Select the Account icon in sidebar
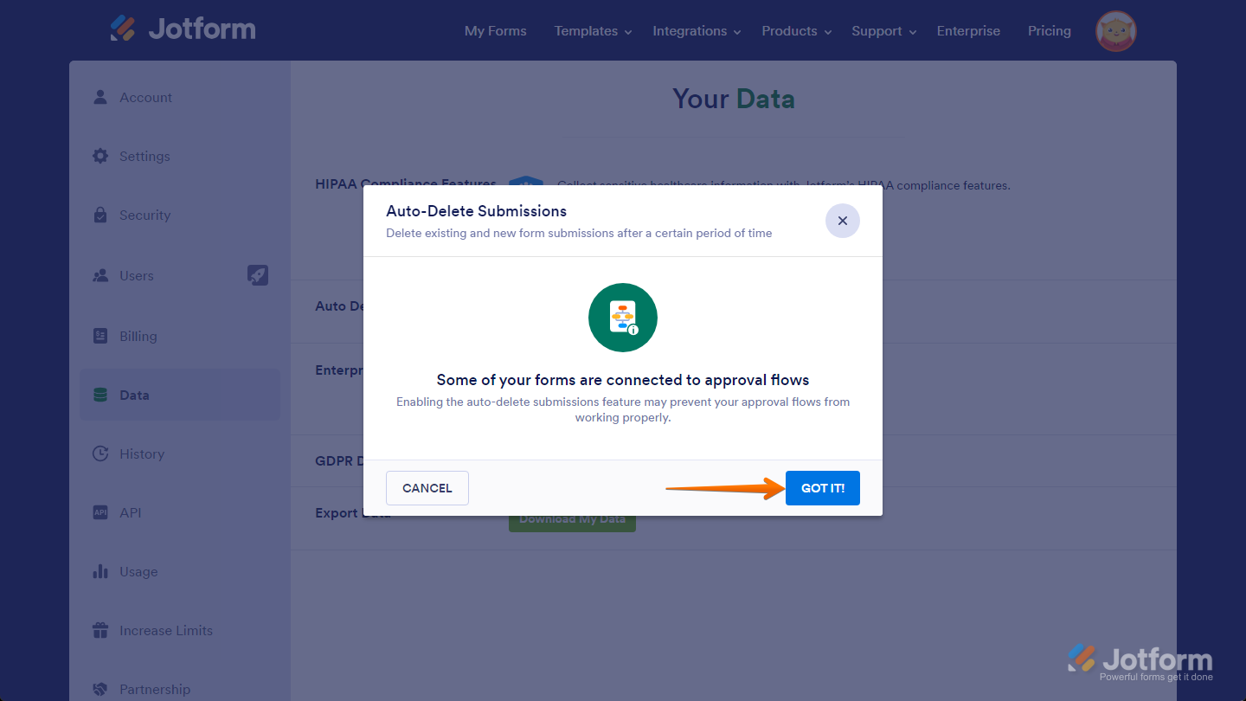 100,97
